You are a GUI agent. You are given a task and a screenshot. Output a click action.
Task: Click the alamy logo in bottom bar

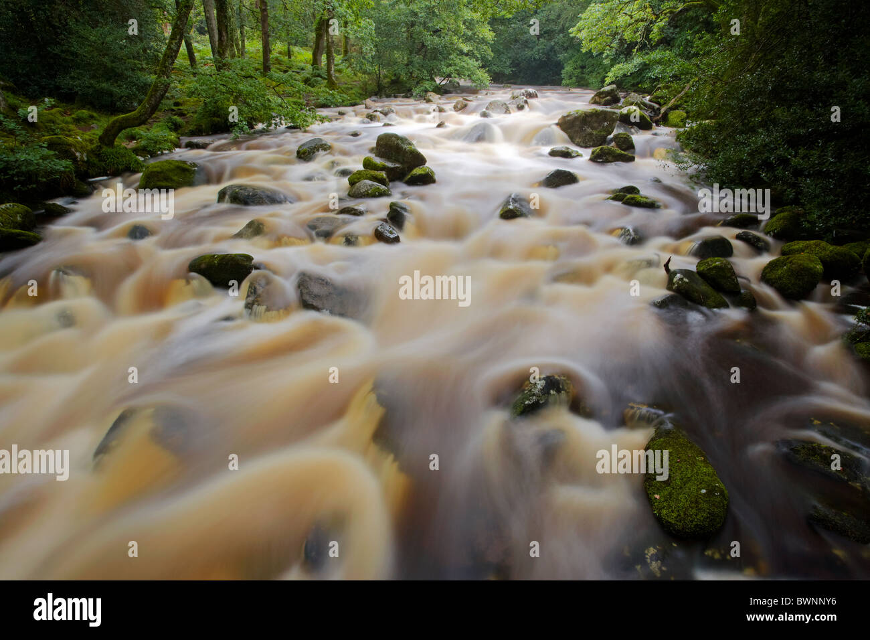[x=68, y=610]
